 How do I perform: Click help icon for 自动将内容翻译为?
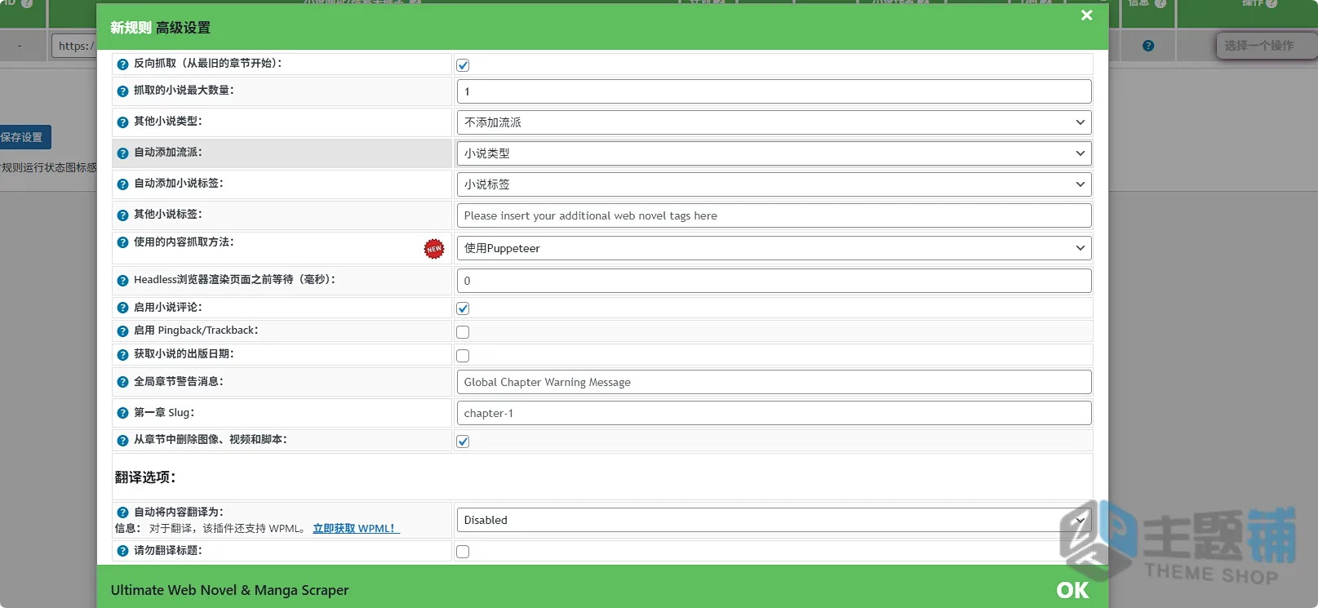122,513
